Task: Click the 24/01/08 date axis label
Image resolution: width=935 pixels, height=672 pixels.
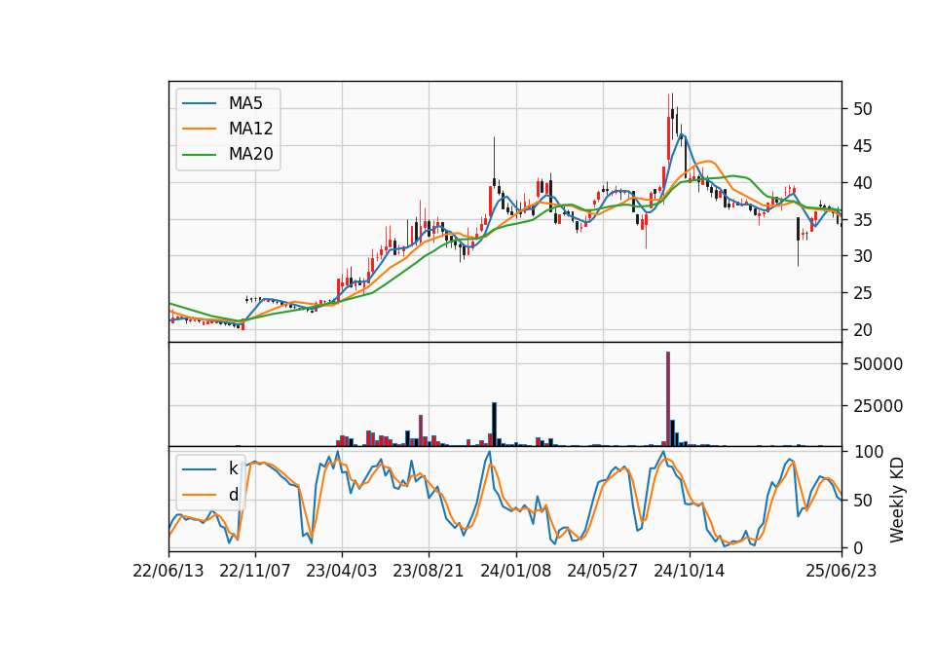Action: click(516, 572)
